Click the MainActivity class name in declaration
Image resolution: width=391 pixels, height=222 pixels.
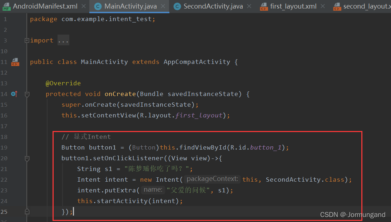tap(104, 62)
